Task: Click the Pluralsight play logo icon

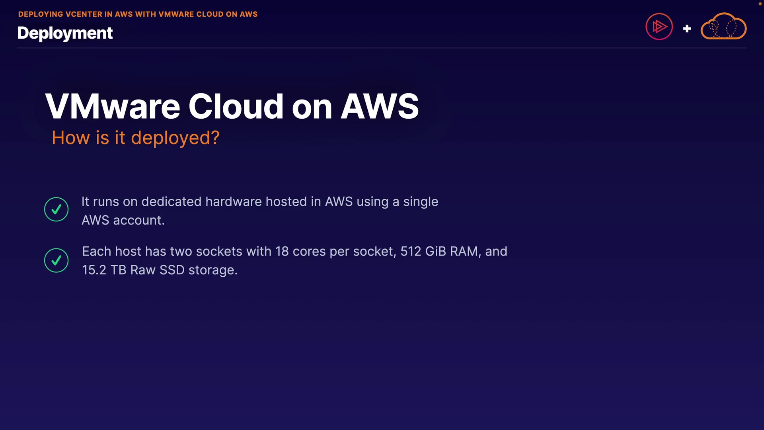Action: point(659,27)
